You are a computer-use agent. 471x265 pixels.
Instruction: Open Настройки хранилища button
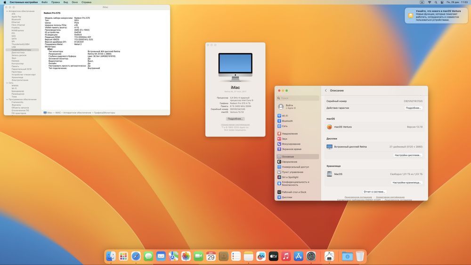[x=407, y=183]
